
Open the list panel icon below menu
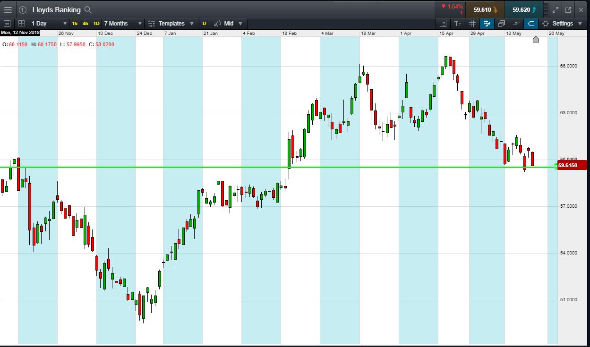(x=7, y=23)
